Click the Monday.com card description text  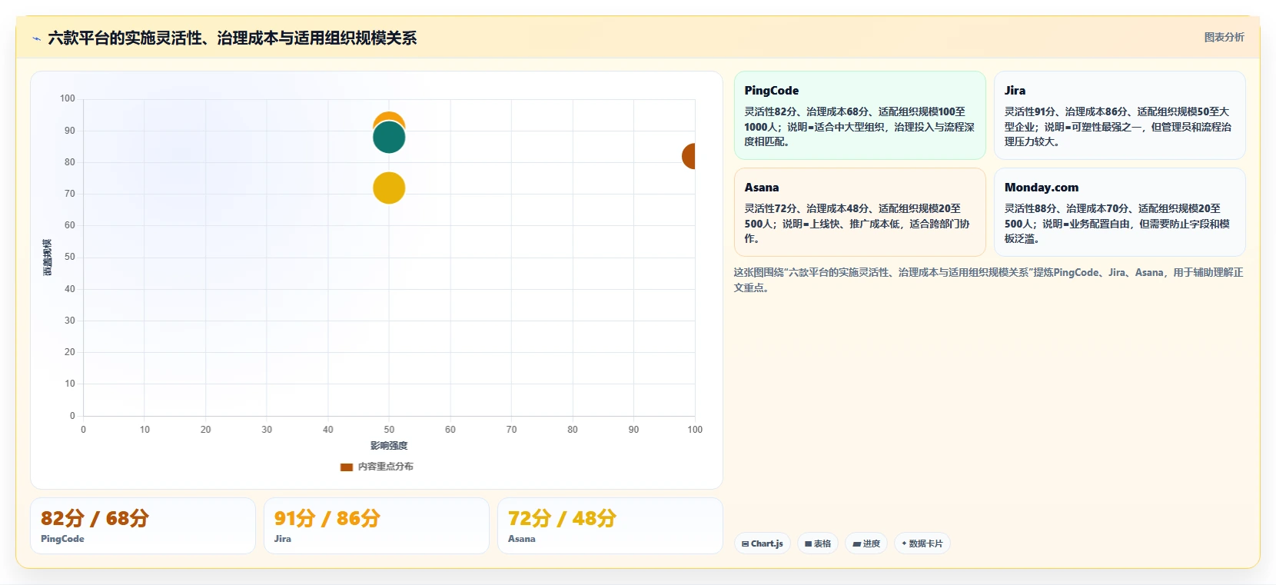[1117, 224]
